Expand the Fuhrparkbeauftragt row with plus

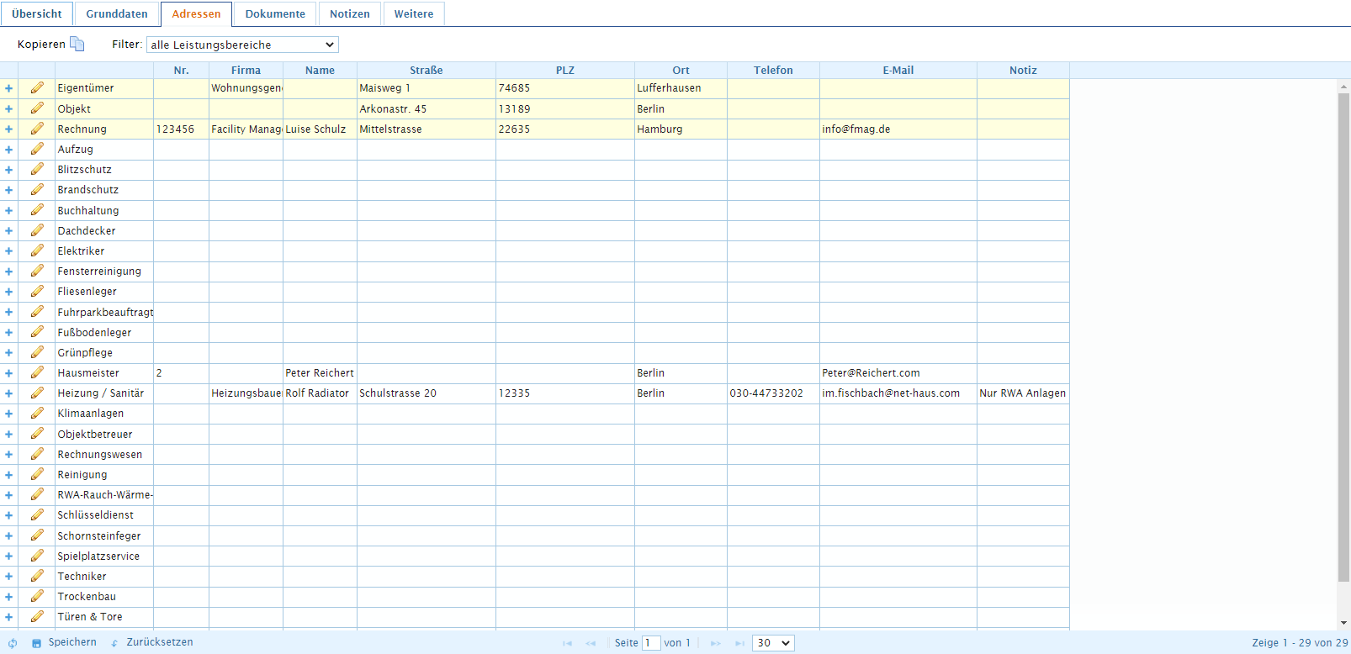click(x=8, y=313)
